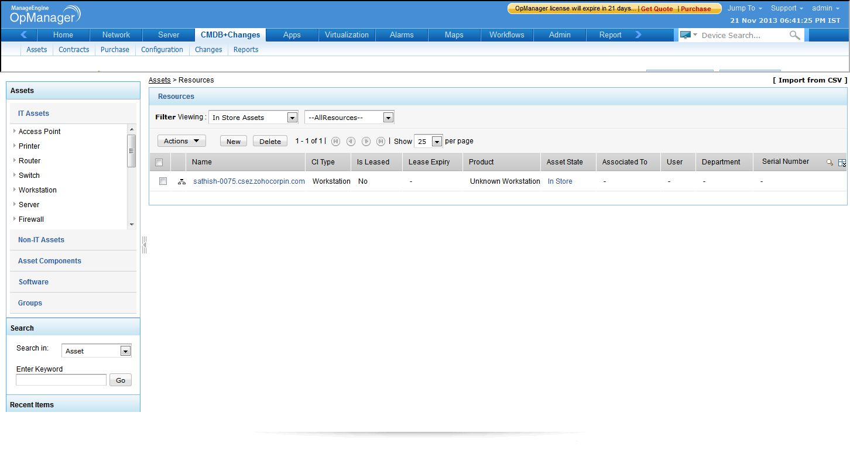850x450 pixels.
Task: Click the New button
Action: pyautogui.click(x=234, y=141)
